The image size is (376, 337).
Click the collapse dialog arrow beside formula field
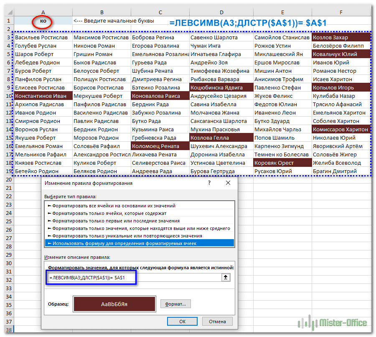click(226, 277)
